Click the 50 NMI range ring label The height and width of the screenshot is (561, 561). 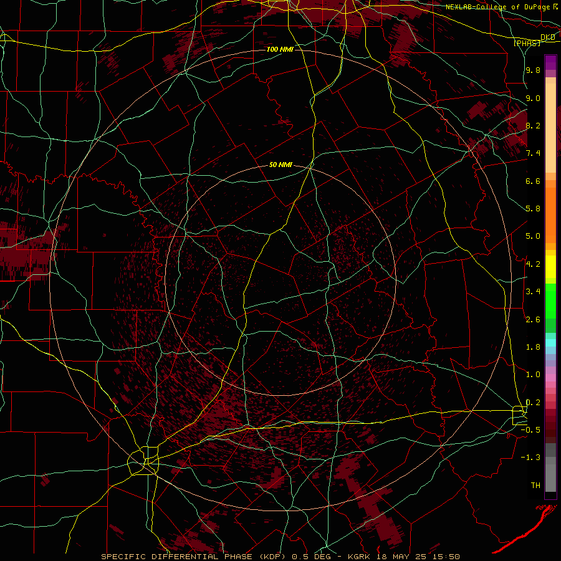tap(280, 165)
